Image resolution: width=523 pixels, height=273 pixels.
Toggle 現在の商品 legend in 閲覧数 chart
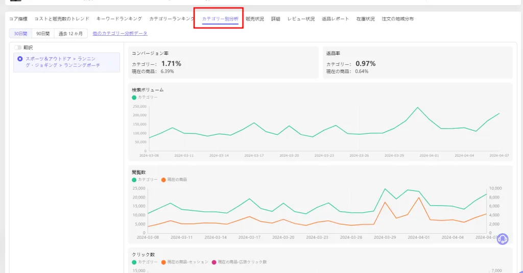[174, 180]
